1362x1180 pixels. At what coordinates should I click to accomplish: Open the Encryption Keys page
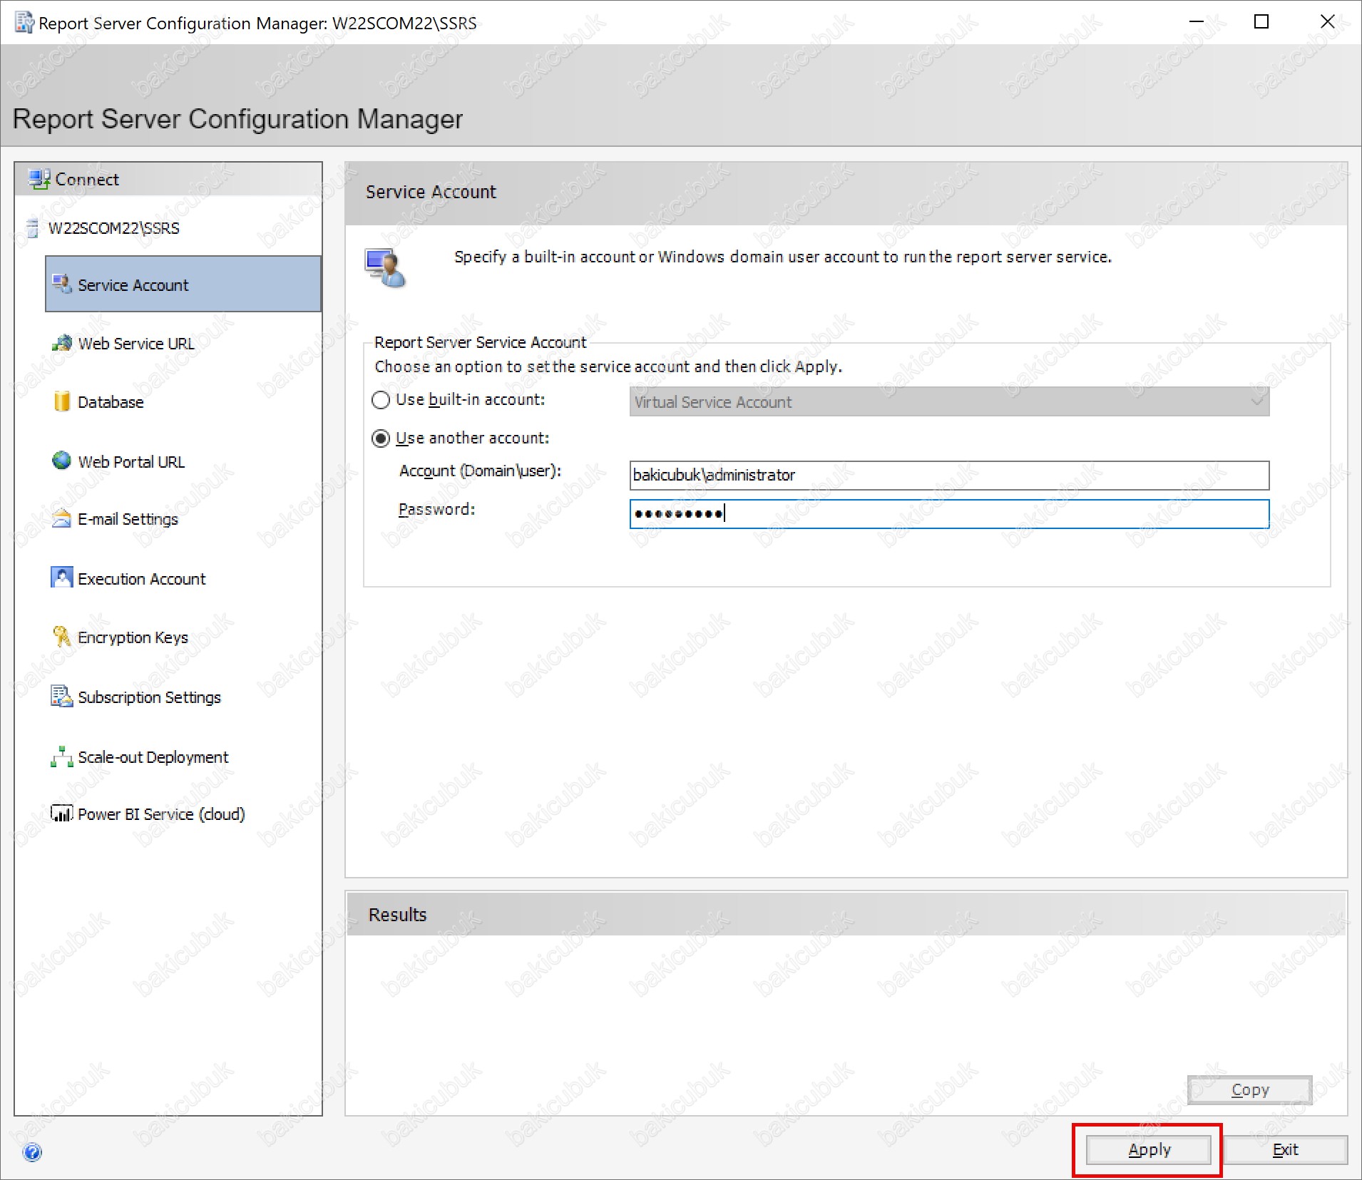point(133,637)
